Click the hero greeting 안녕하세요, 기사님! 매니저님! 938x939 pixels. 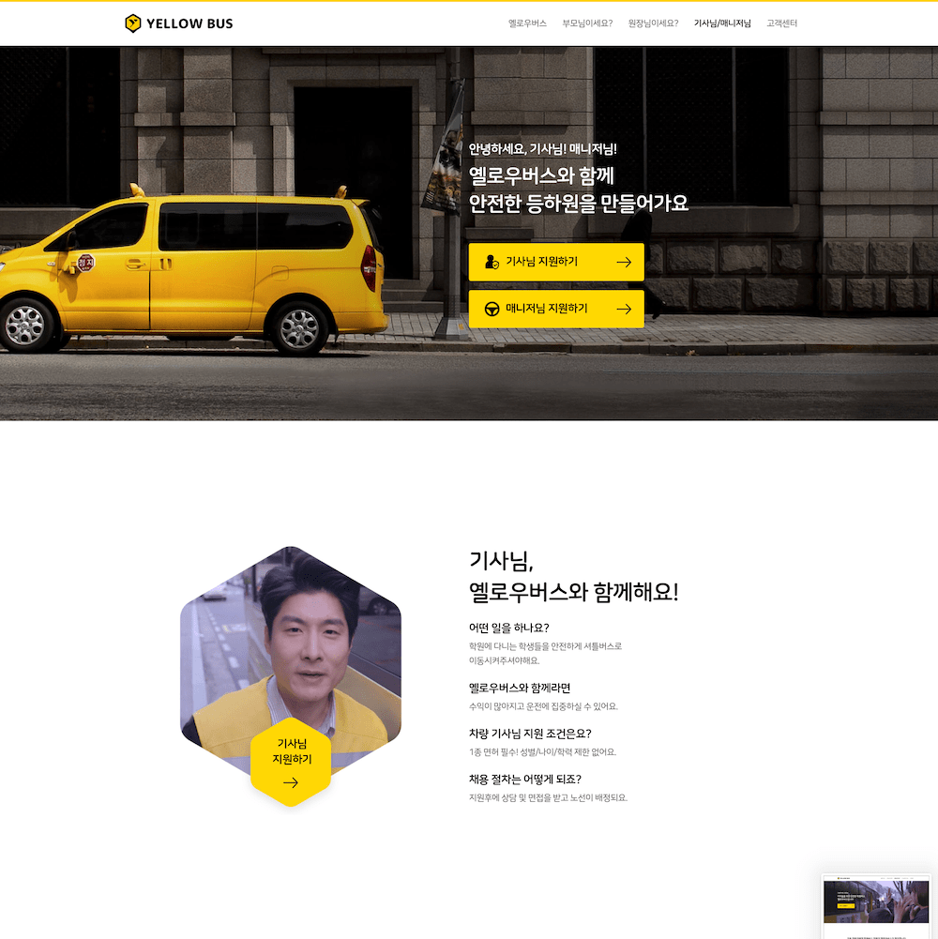(x=542, y=149)
